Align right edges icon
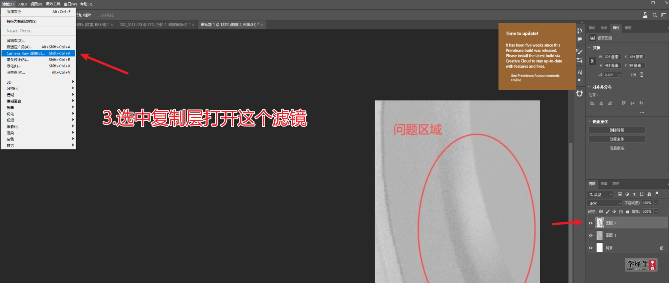 point(610,103)
